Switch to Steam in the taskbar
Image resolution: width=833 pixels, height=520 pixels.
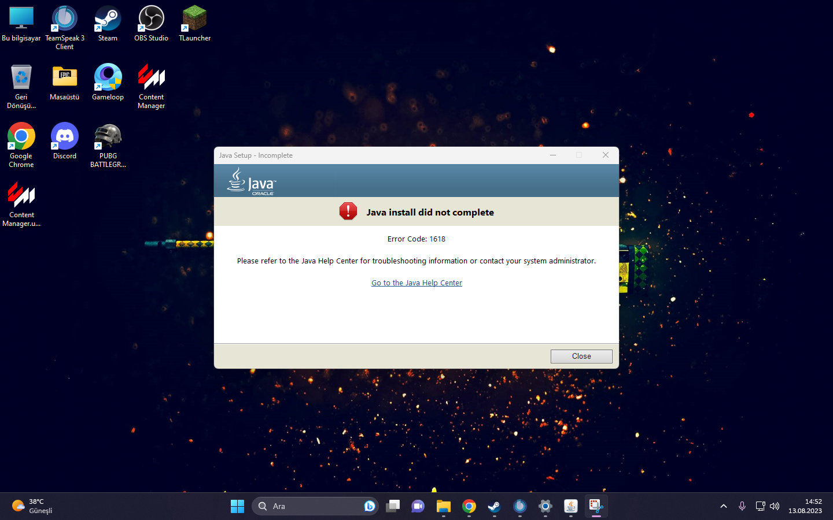pos(494,507)
